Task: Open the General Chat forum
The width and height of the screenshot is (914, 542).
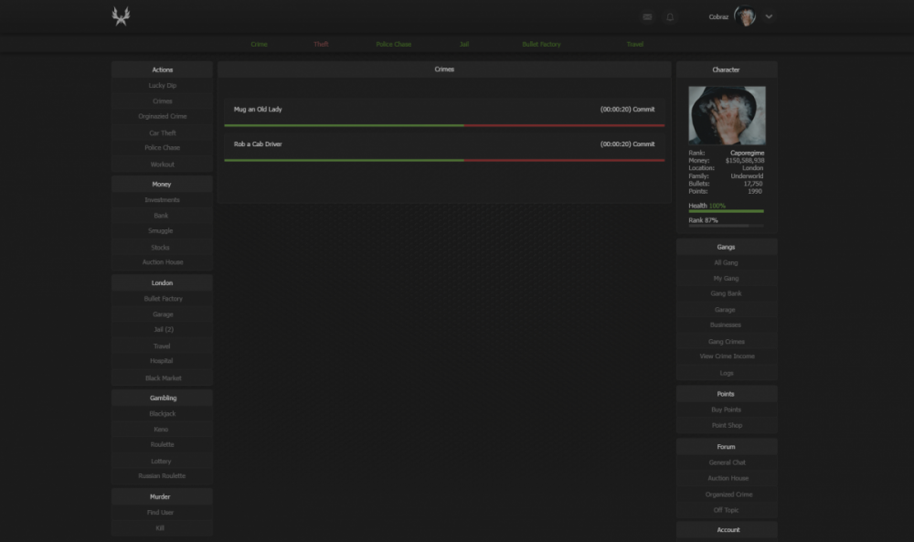Action: point(727,462)
